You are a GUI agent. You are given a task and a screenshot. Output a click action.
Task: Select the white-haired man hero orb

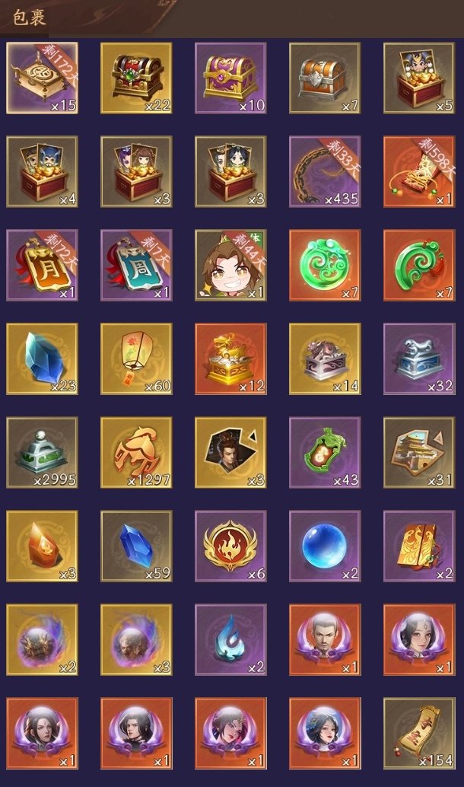point(325,640)
